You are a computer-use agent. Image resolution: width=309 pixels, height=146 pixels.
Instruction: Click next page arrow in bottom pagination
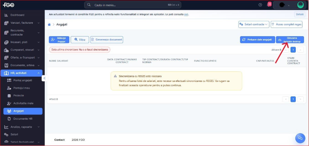[300, 99]
